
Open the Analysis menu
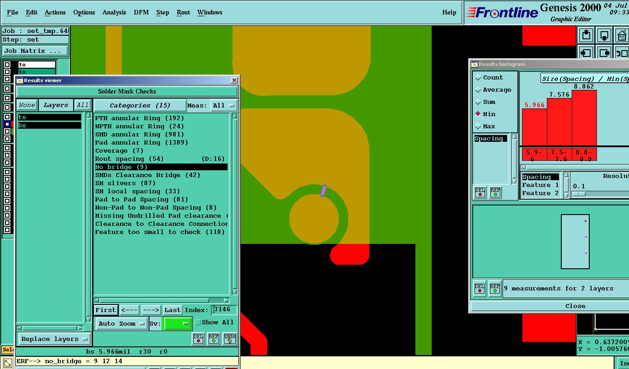(114, 12)
